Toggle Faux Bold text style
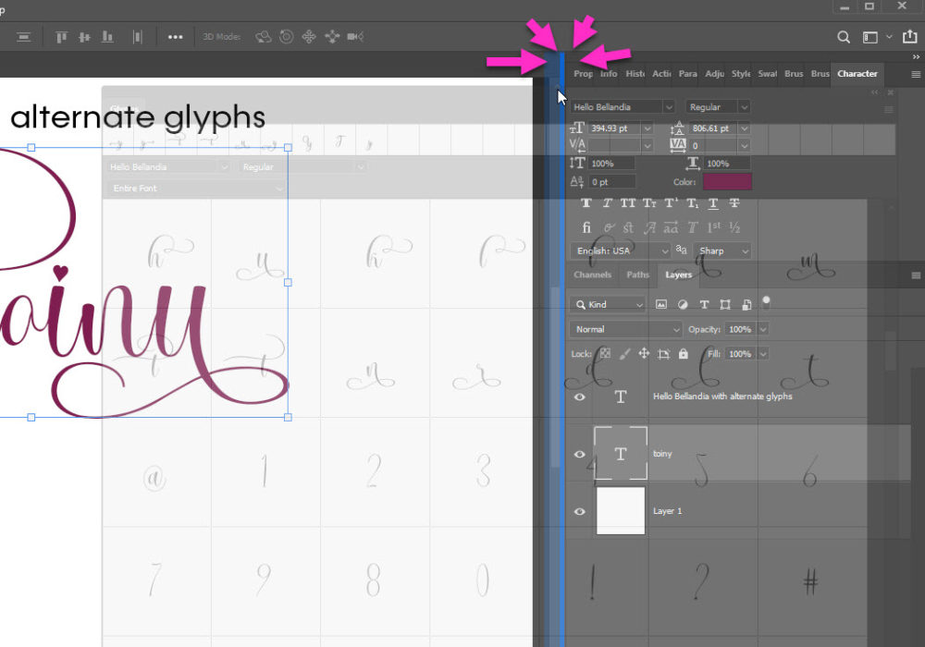Screen dimensions: 925x647 (x=586, y=203)
